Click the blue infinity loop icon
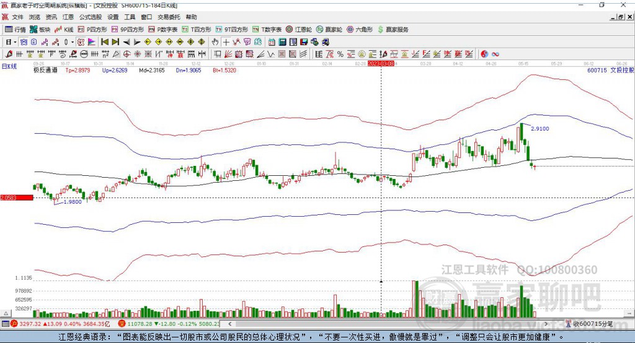Screen dimensions: 635x343 495,54
